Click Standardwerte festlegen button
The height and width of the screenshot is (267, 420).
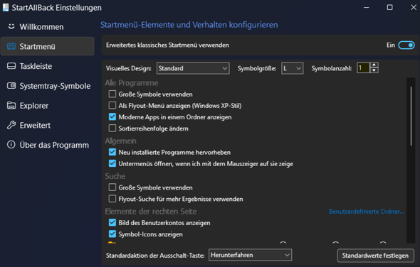(375, 256)
